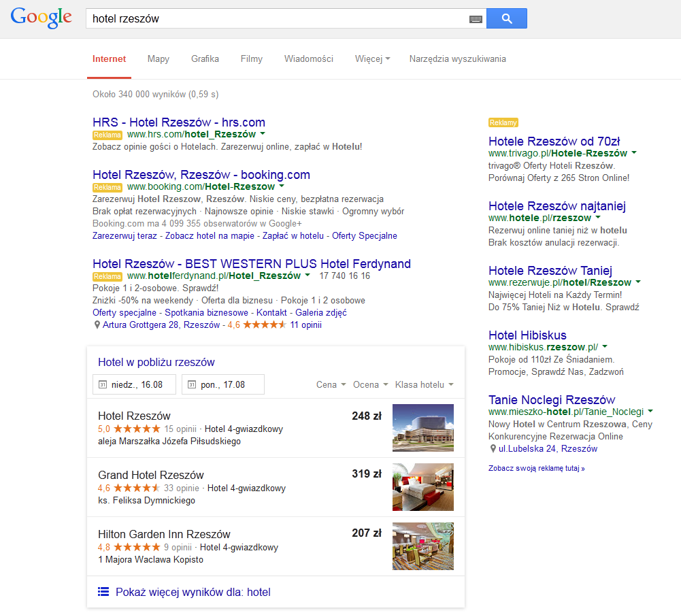Click the Hotel Rzeszów five-star rating

pos(137,429)
